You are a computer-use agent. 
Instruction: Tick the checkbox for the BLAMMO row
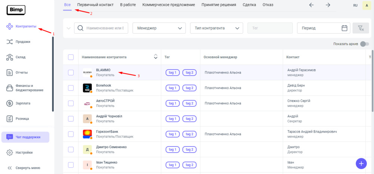[x=71, y=72]
